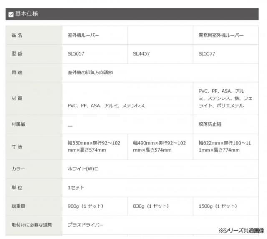The height and width of the screenshot is (239, 267).
Task: Click the 業務用室外機ルーバー product name
Action: coord(221,36)
